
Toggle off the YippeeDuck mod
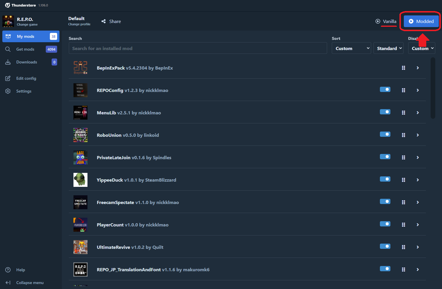point(385,179)
